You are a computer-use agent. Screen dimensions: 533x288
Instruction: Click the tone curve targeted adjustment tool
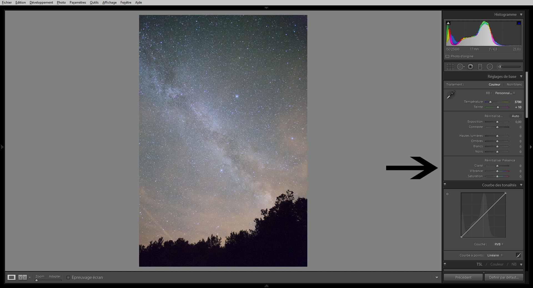[x=447, y=194]
